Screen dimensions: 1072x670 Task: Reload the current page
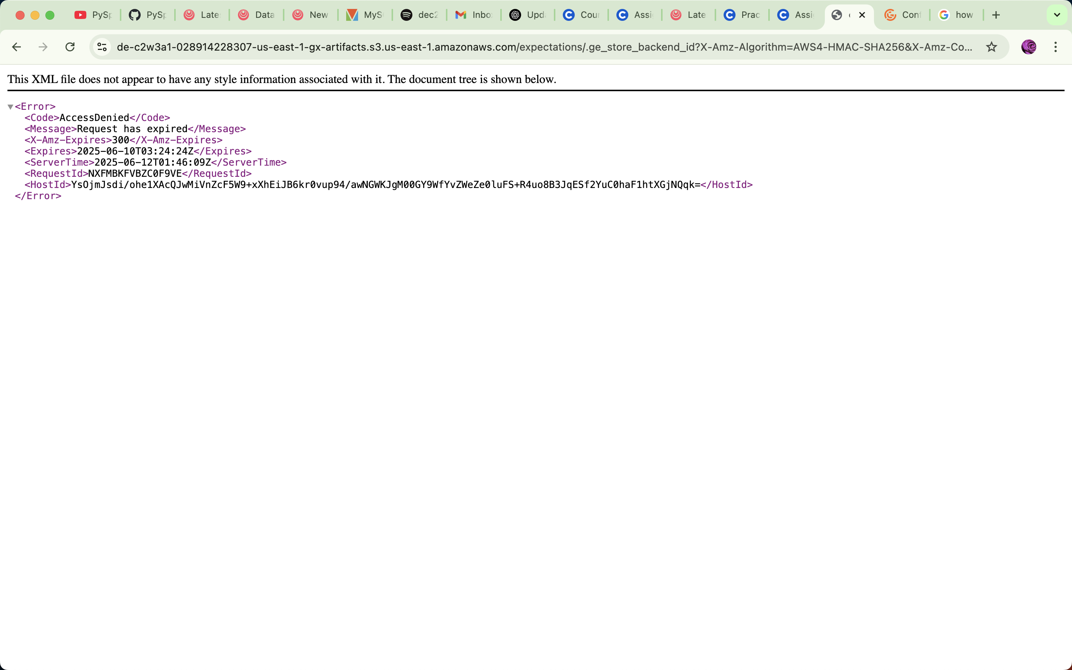(70, 47)
